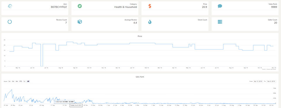This screenshot has width=281, height=108.
Task: Click the seller count value 20
Action: tap(276, 23)
